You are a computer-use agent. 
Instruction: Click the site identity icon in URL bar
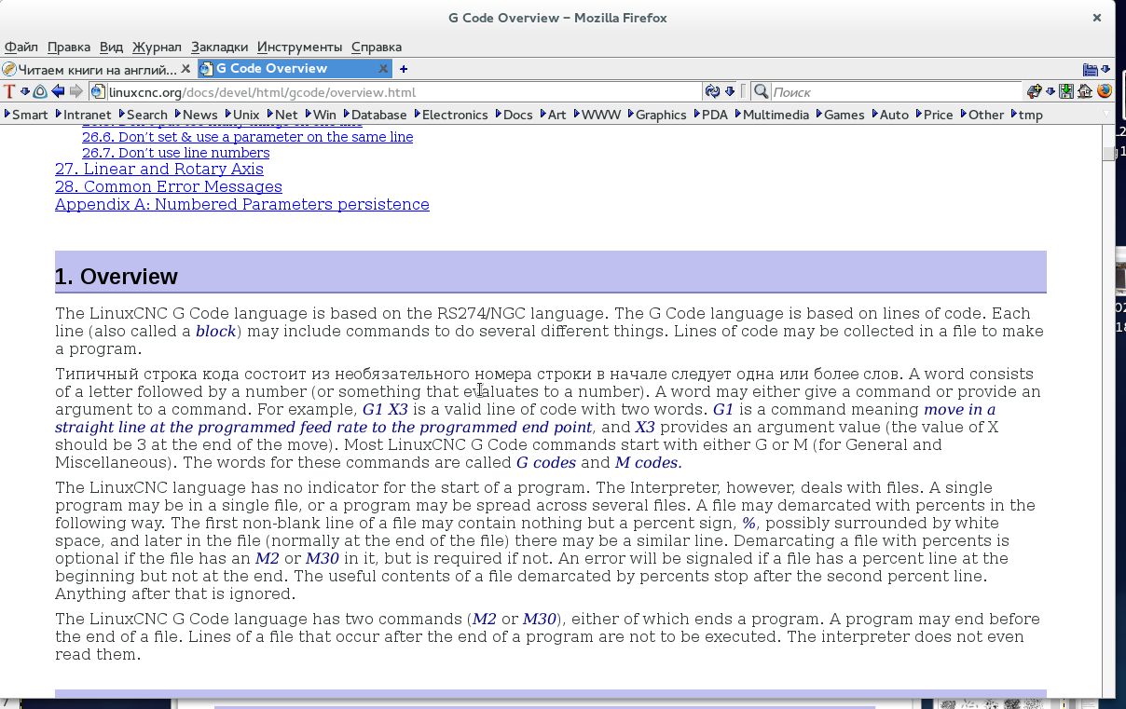pos(99,91)
